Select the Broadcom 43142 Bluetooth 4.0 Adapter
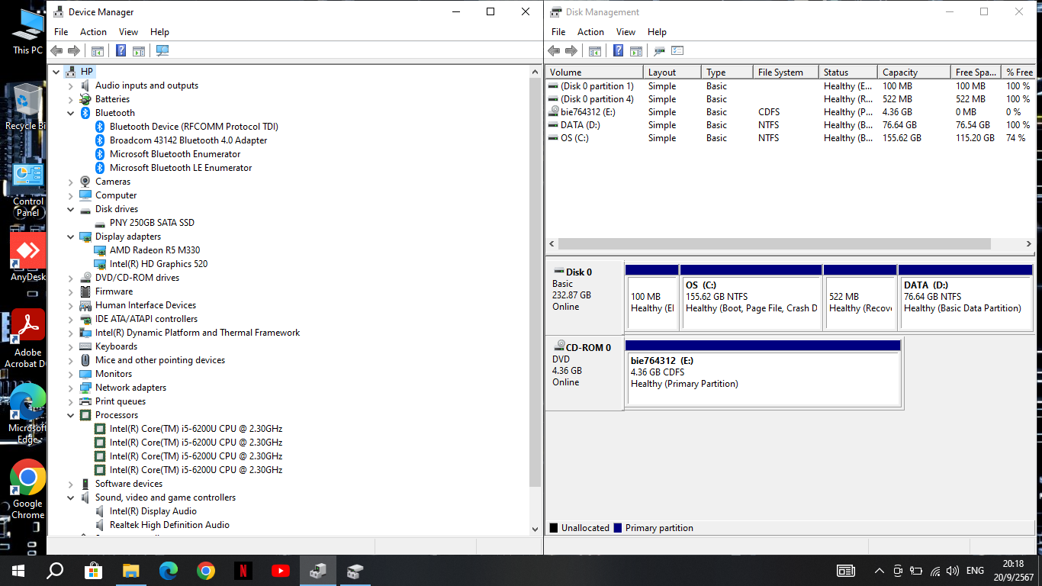The height and width of the screenshot is (586, 1042). [188, 140]
